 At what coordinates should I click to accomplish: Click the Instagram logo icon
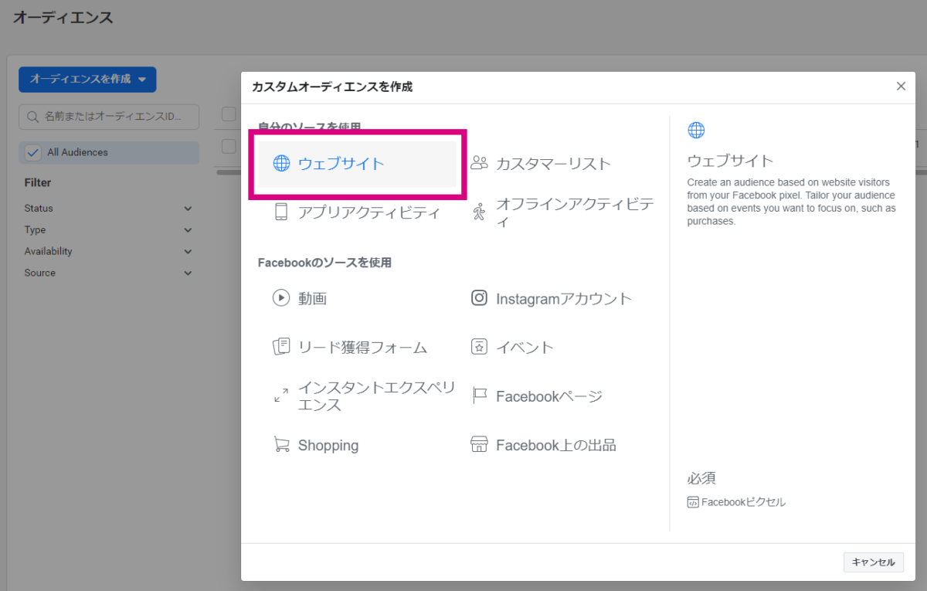tap(479, 297)
